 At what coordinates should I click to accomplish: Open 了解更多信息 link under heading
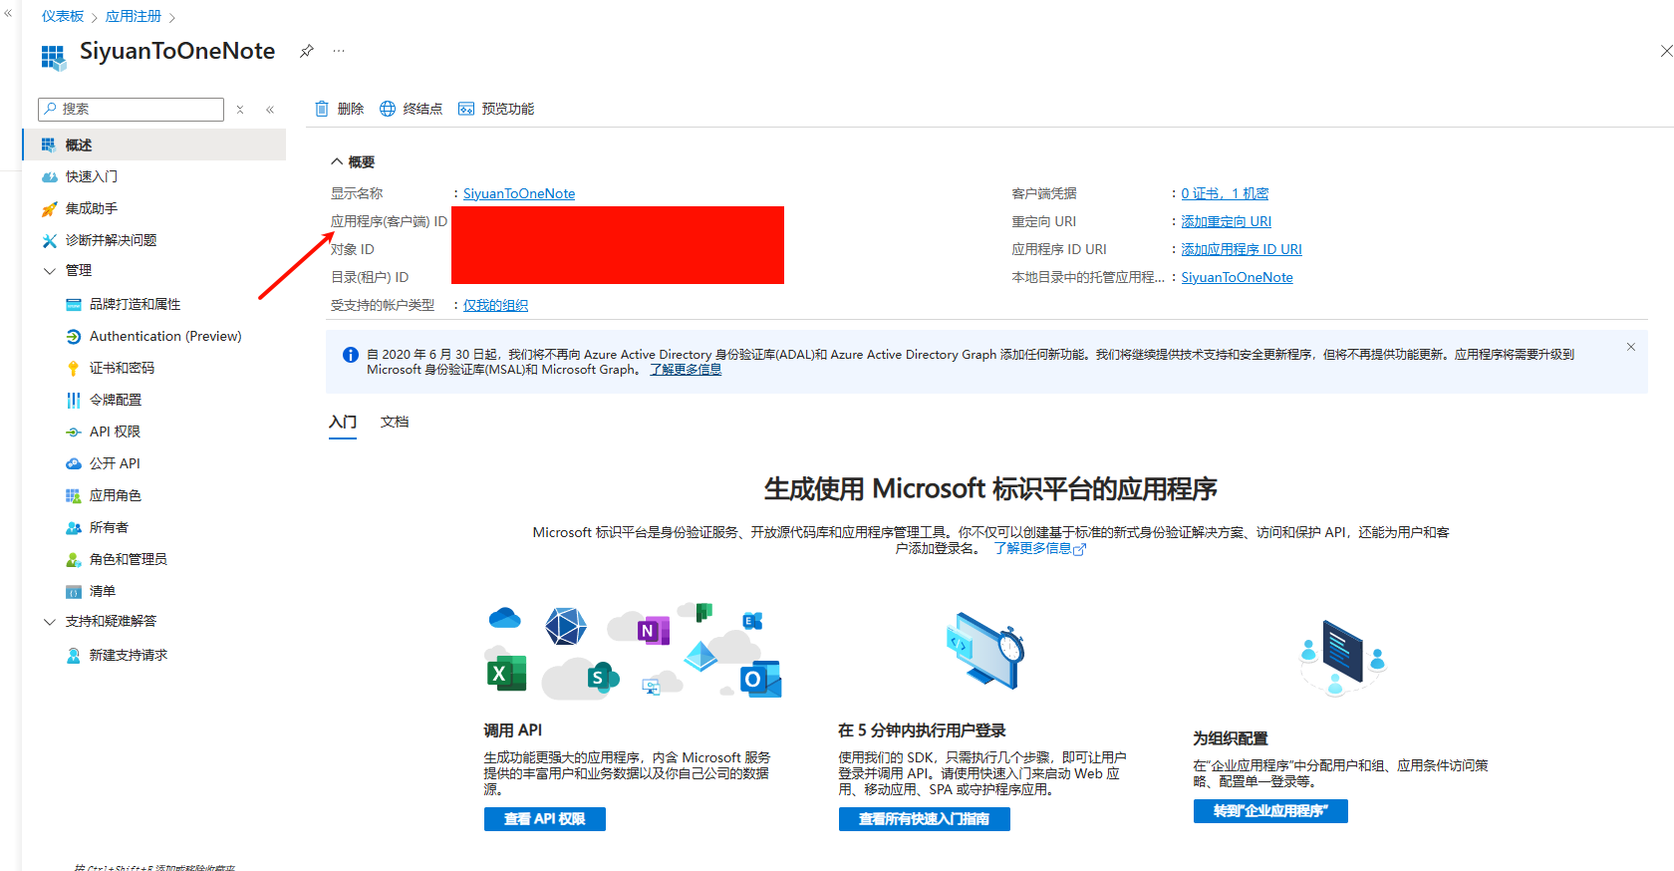(x=1039, y=548)
